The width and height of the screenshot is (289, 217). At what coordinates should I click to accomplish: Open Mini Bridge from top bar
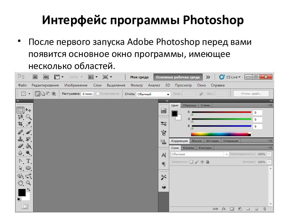(x=46, y=77)
